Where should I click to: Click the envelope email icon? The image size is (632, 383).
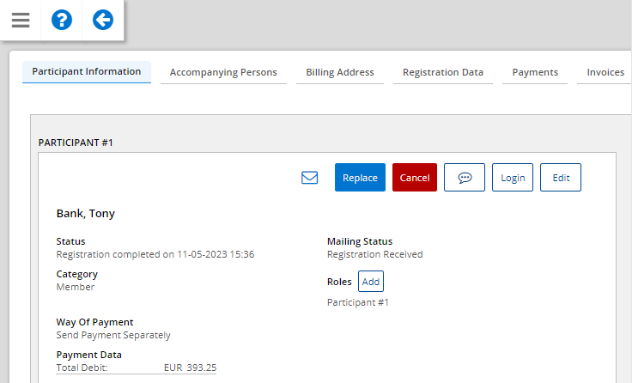(x=310, y=178)
